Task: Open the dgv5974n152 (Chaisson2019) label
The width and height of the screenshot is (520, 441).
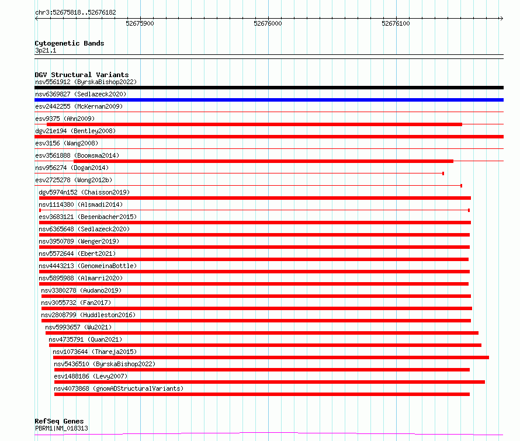Action: pos(84,192)
